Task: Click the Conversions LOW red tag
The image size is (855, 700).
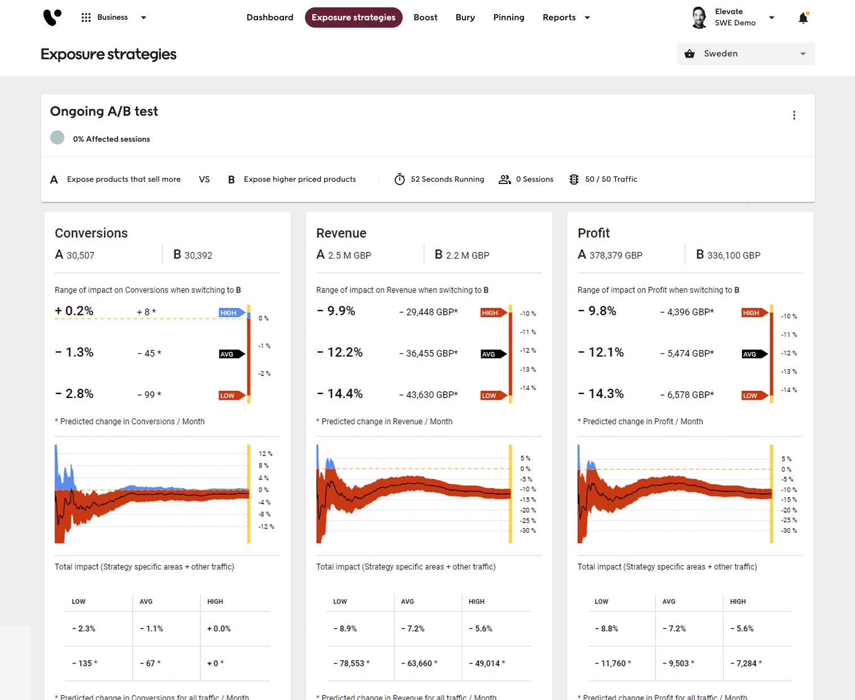Action: [232, 395]
